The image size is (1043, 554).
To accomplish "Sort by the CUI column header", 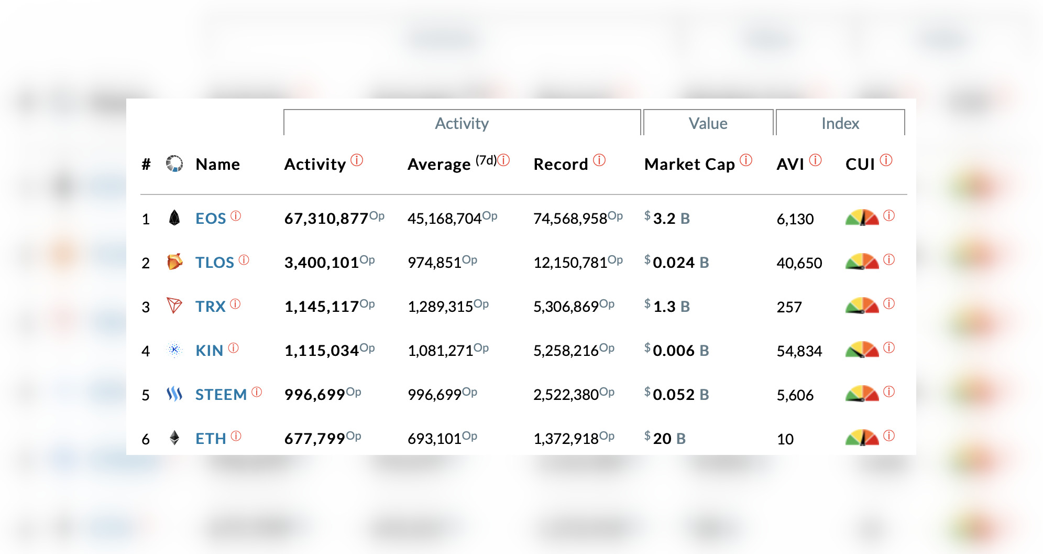I will pyautogui.click(x=860, y=164).
